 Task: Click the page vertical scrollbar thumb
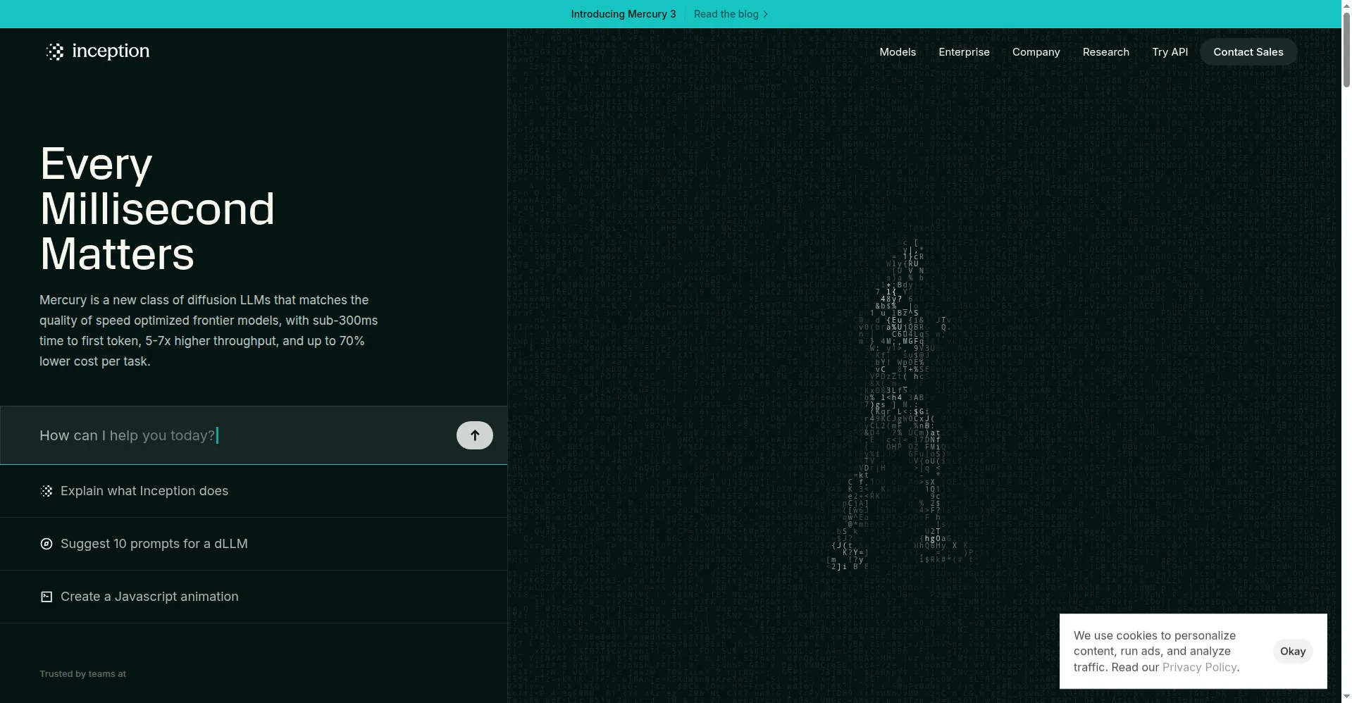pyautogui.click(x=1346, y=49)
